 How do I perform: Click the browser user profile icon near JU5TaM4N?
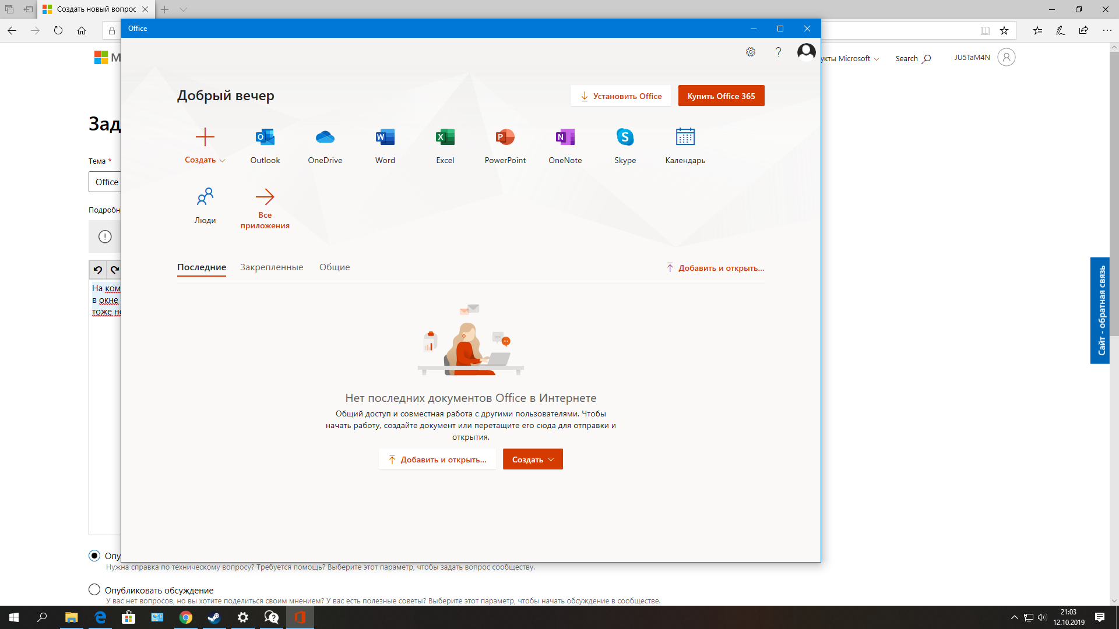coord(1007,57)
